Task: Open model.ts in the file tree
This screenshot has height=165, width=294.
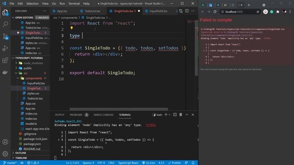Action: 31,124
